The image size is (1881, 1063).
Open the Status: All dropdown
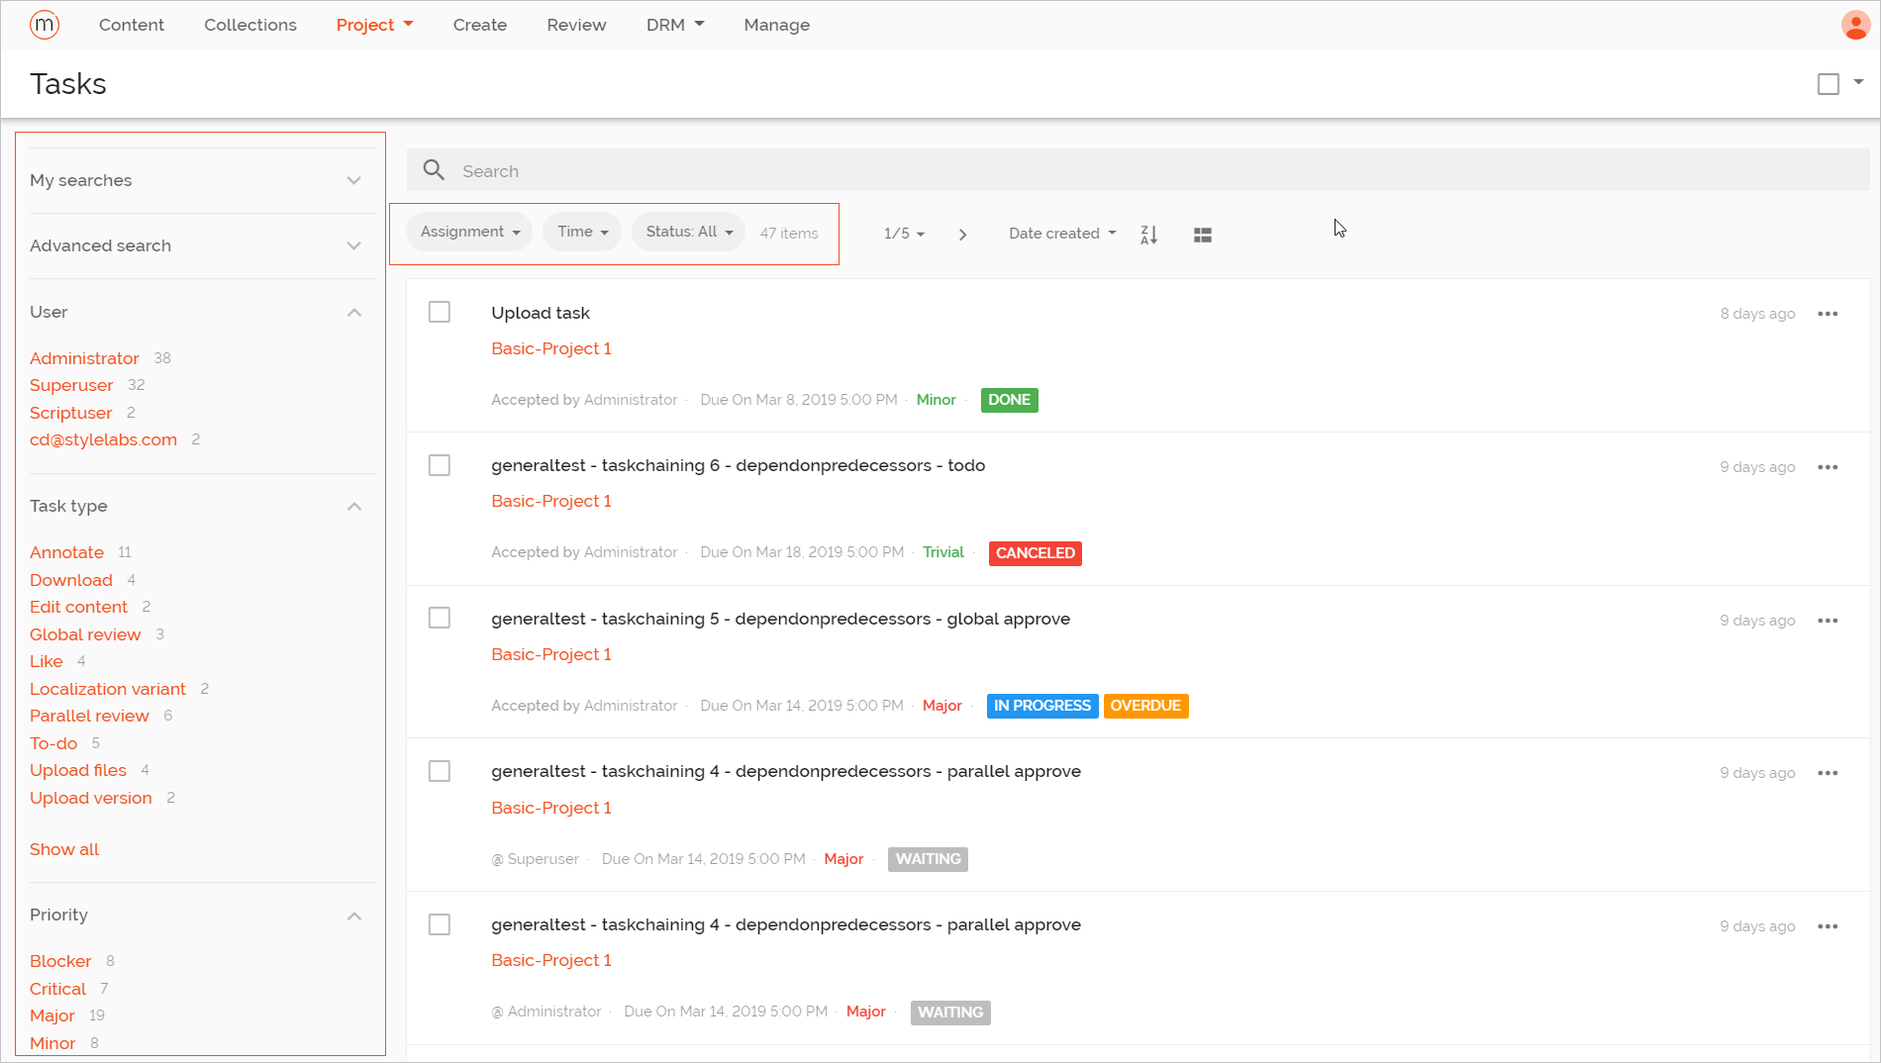click(x=687, y=231)
